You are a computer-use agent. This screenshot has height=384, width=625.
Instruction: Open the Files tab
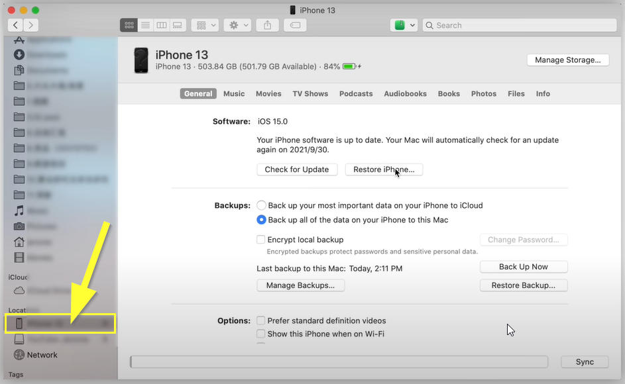[x=516, y=93]
